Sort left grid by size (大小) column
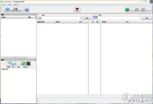The height and width of the screenshot is (104, 153). tap(81, 22)
